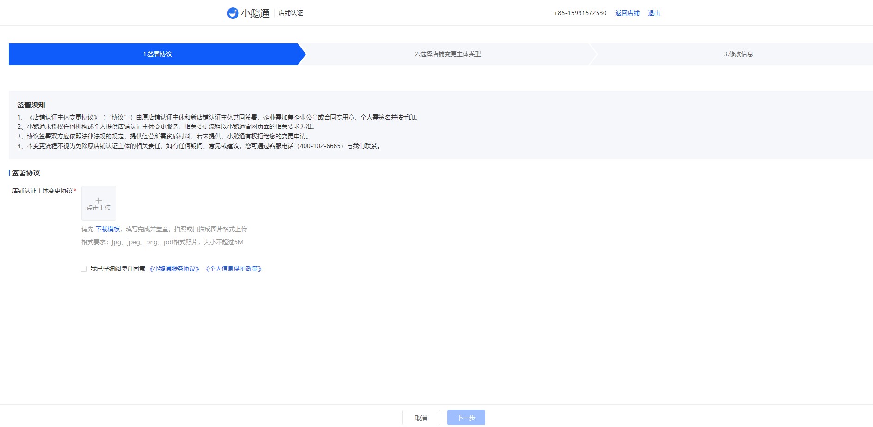Click the 取消 button
873x427 pixels.
[421, 418]
